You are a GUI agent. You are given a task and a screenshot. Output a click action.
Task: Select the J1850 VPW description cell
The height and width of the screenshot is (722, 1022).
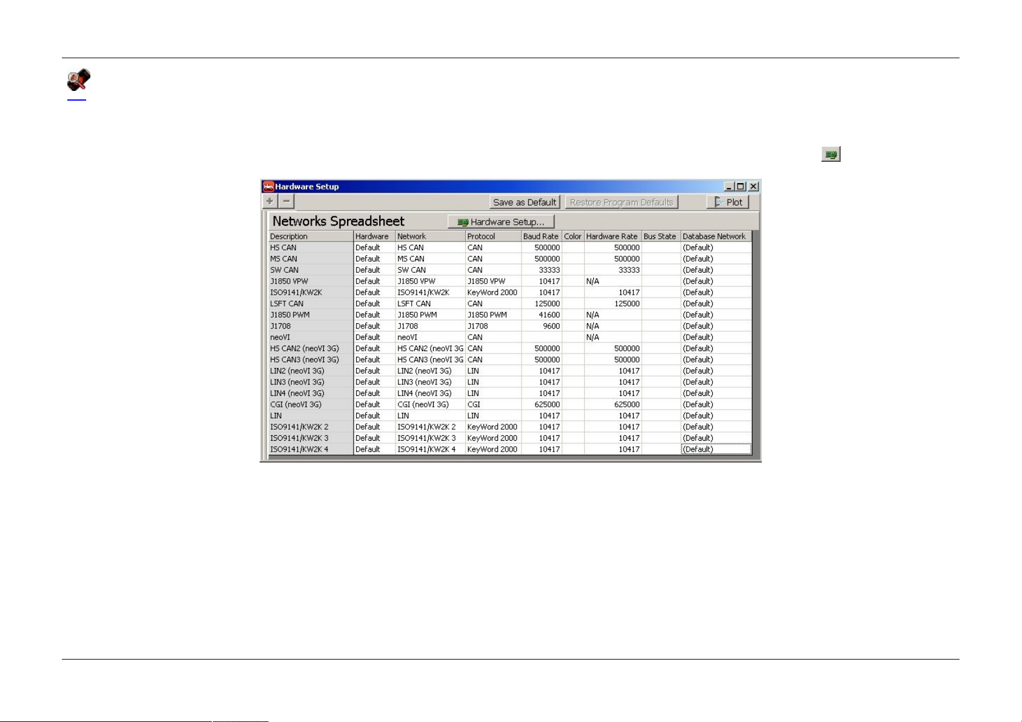(311, 281)
